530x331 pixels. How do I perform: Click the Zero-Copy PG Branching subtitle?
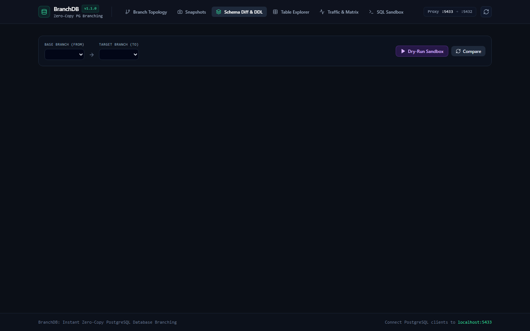click(x=78, y=16)
